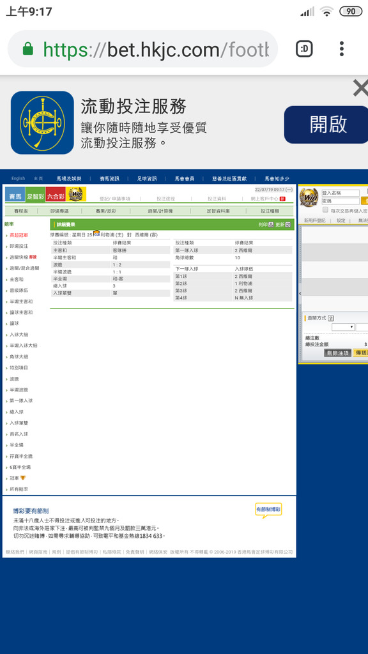The height and width of the screenshot is (654, 368).
Task: Tap the yellow Win logo tab
Action: (x=76, y=194)
